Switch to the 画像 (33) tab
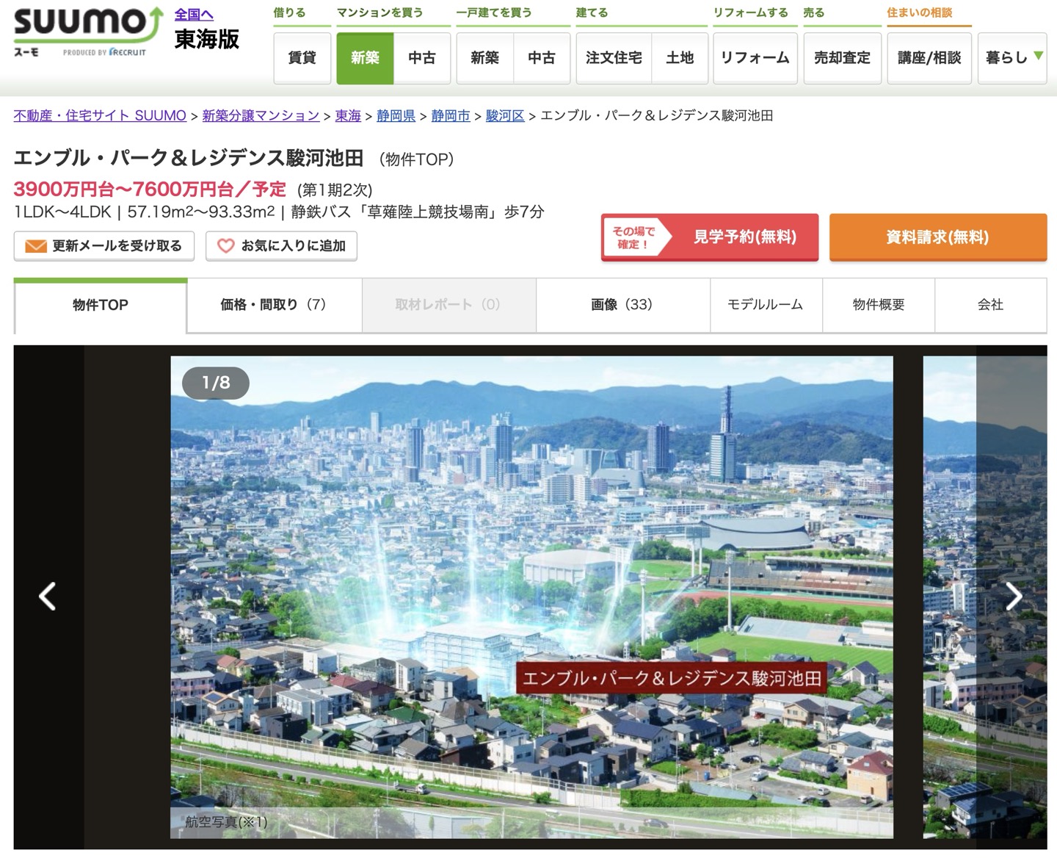This screenshot has height=861, width=1057. (622, 305)
